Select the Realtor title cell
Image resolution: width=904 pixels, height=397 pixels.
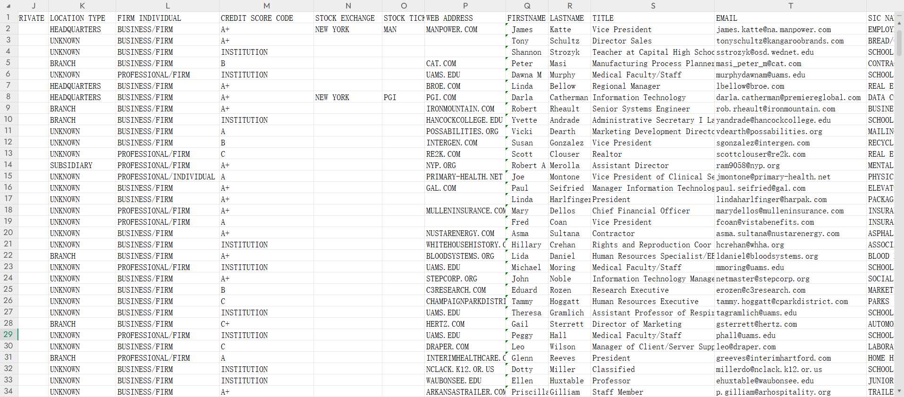coord(653,153)
